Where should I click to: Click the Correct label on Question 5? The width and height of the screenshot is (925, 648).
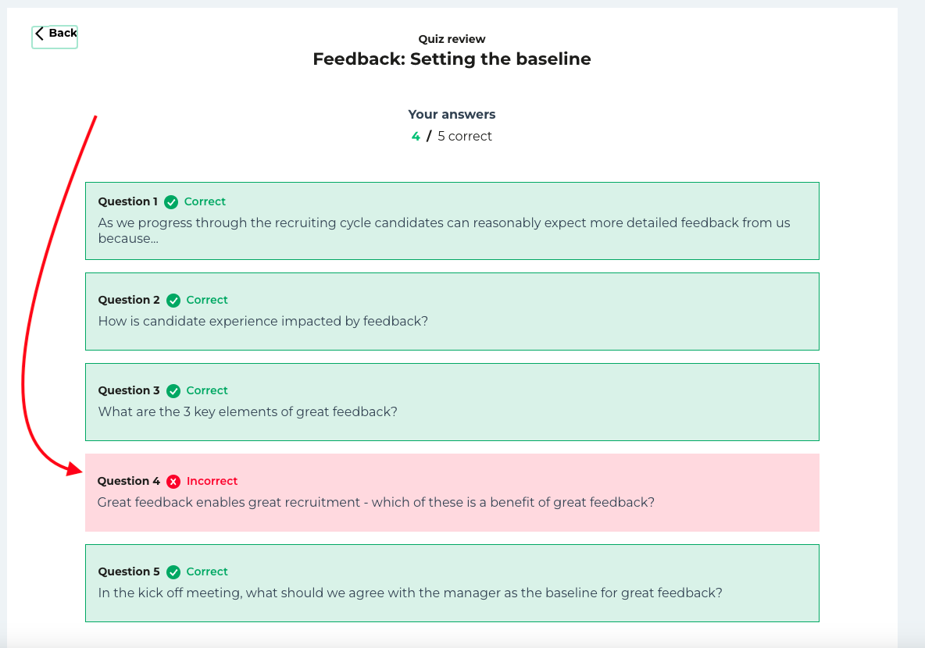207,572
